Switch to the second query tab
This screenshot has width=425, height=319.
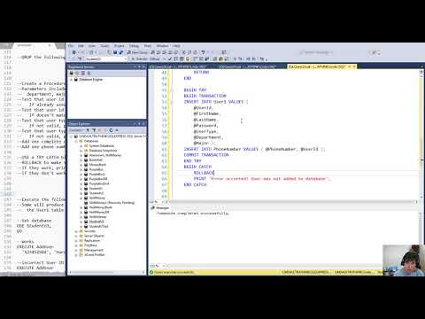pyautogui.click(x=247, y=66)
